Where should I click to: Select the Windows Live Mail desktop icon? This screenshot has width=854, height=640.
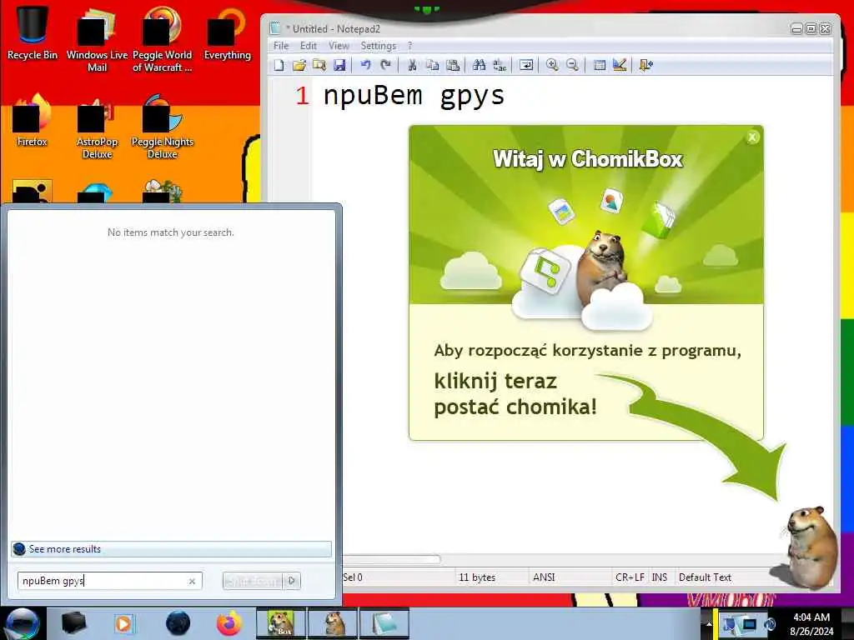[x=97, y=39]
